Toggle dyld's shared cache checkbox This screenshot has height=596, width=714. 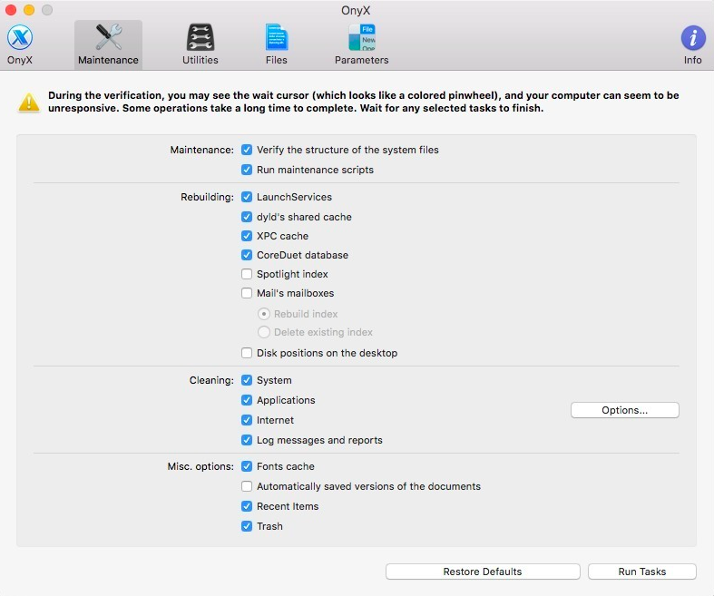(247, 217)
